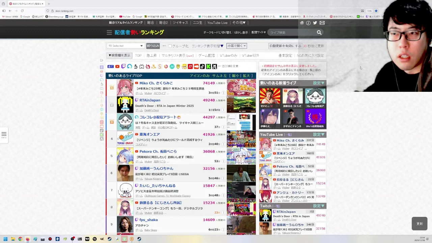Open TradingView icon in taskbar
Viewport: 432px width, 243px height.
pyautogui.click(x=87, y=239)
